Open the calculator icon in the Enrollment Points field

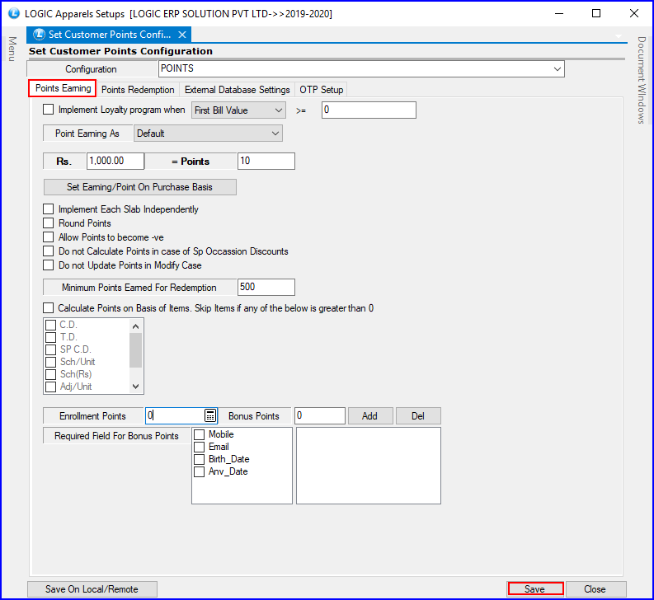pos(210,415)
